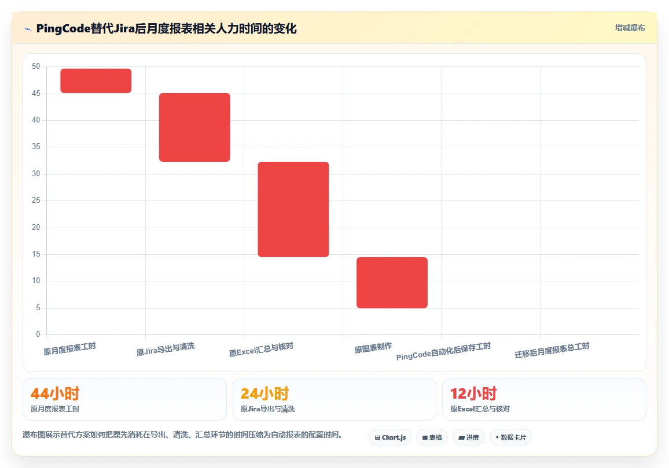Click axis label 原Excel汇总与核对

pos(261,350)
